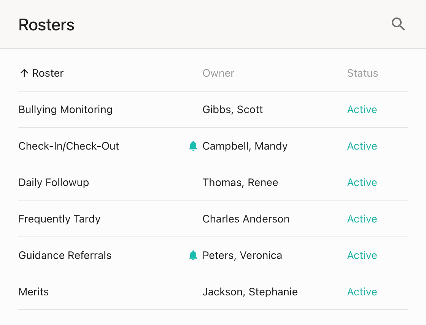Open the Frequently Tardy roster
Image resolution: width=426 pixels, height=325 pixels.
point(59,219)
